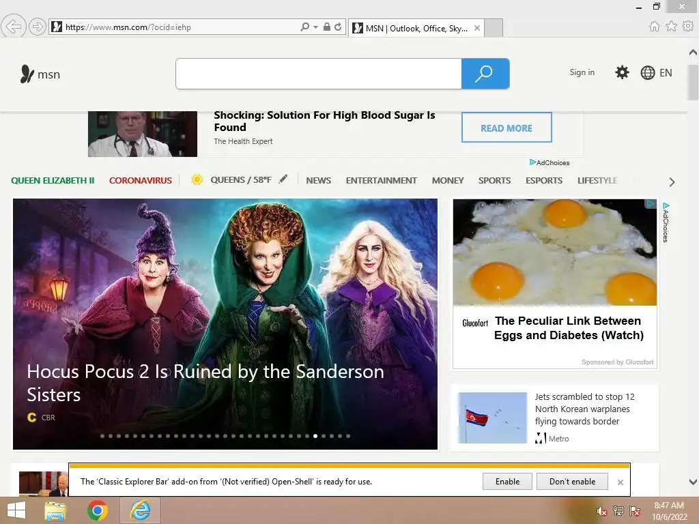Viewport: 699px width, 524px height.
Task: Click the scrollbar down arrow
Action: 693,482
